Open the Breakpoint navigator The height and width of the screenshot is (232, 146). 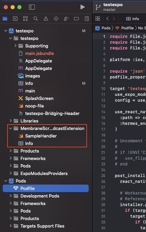[x=76, y=19]
